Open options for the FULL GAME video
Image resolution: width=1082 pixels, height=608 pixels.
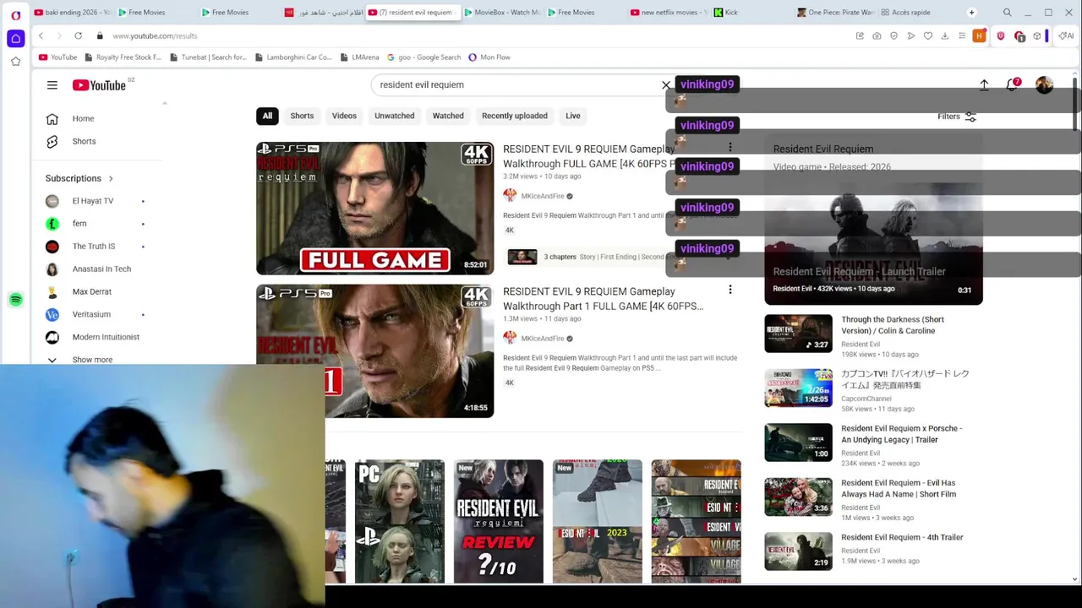pos(730,148)
